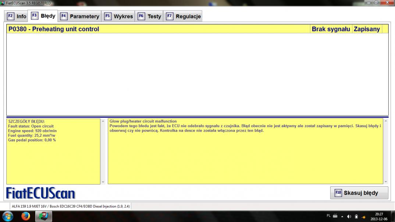395x222 pixels.
Task: Open the Info tab
Action: pos(17,17)
